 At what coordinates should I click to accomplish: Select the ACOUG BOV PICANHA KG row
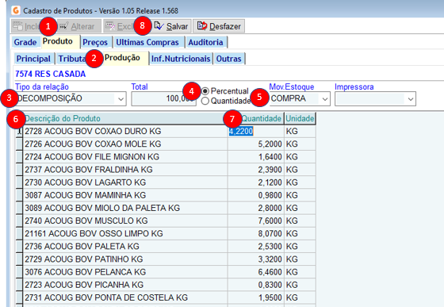[x=166, y=285]
